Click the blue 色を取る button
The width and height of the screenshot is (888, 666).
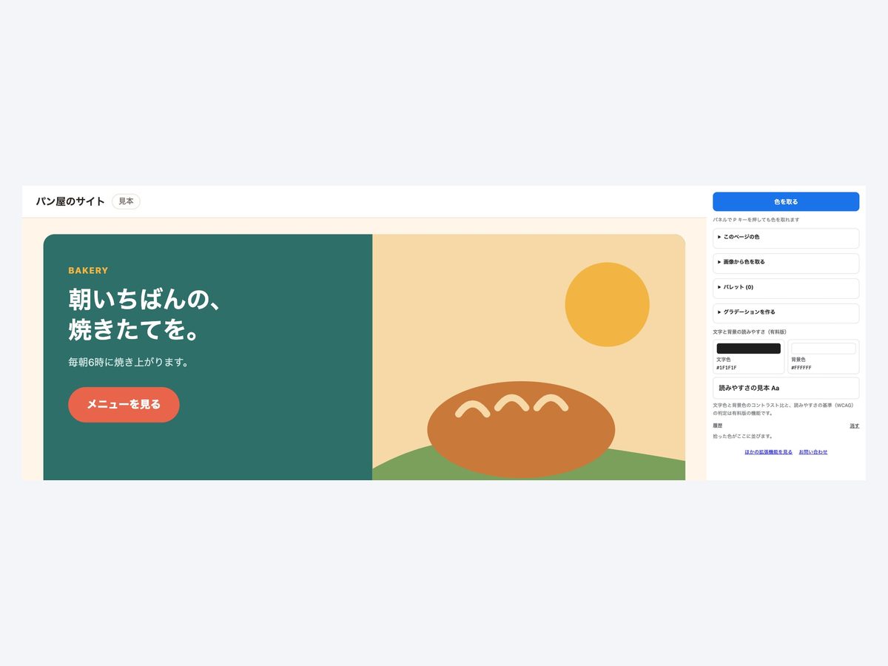point(786,201)
